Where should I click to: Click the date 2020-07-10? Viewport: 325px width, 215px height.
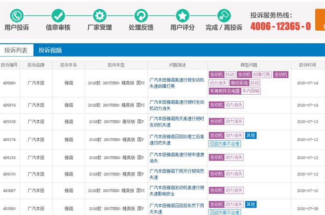(307, 190)
